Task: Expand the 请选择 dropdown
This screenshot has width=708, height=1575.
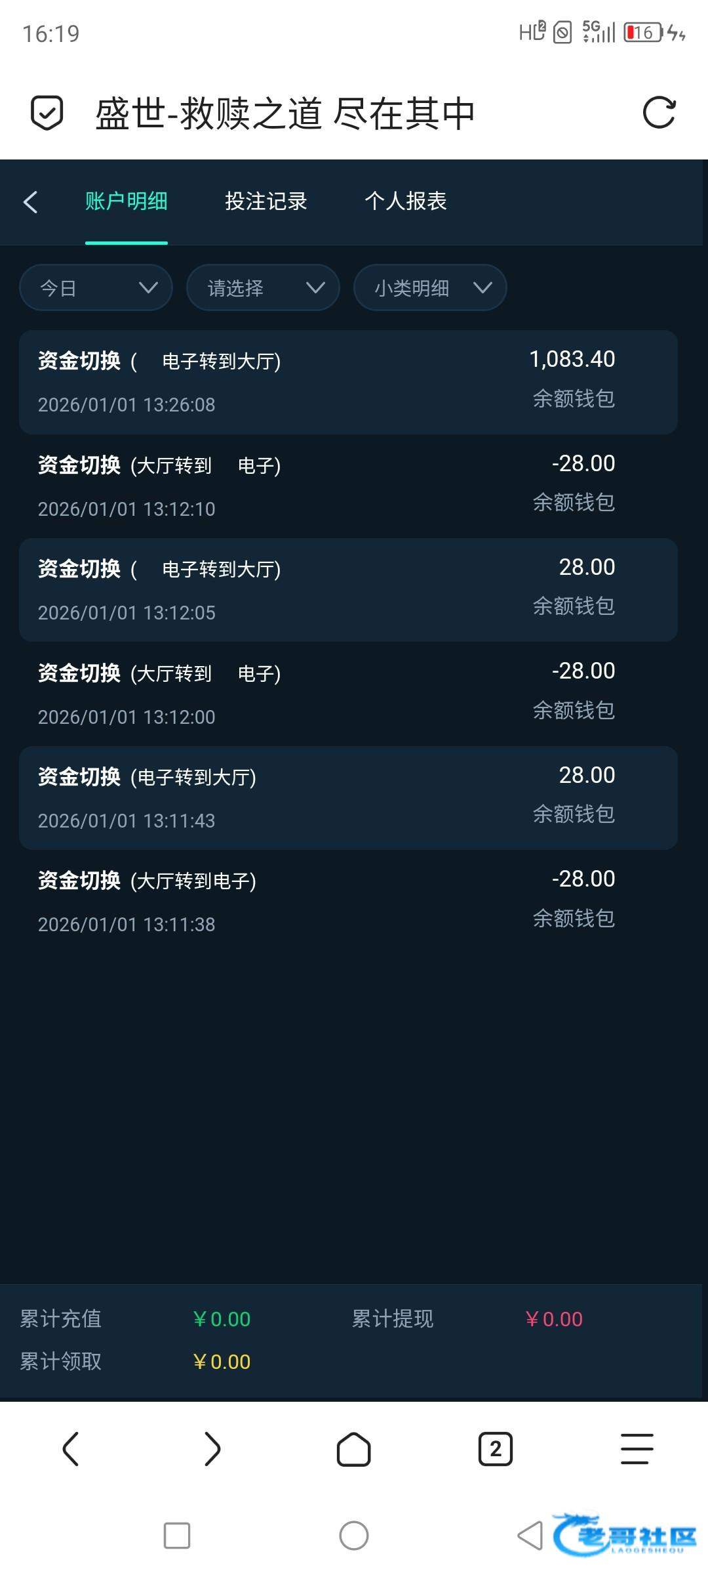Action: pos(263,287)
